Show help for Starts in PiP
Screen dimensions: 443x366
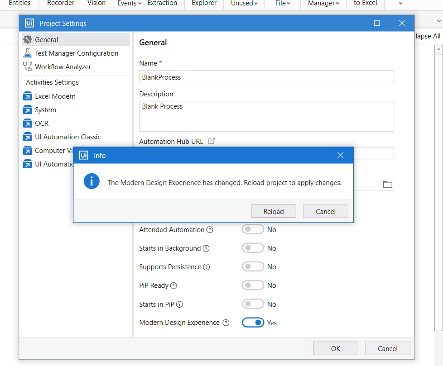click(x=179, y=304)
